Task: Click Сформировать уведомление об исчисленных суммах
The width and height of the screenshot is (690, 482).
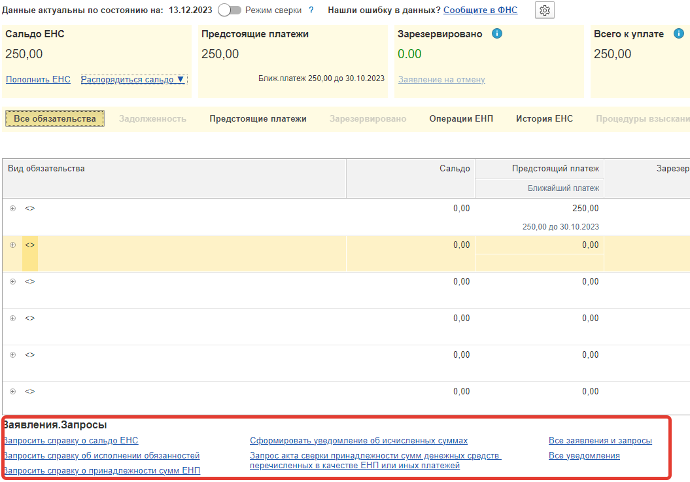Action: pos(358,441)
